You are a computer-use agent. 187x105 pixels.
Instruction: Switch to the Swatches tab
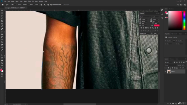172,9
